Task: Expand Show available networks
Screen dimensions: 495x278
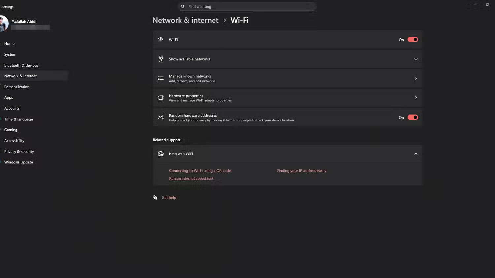Action: click(416, 59)
